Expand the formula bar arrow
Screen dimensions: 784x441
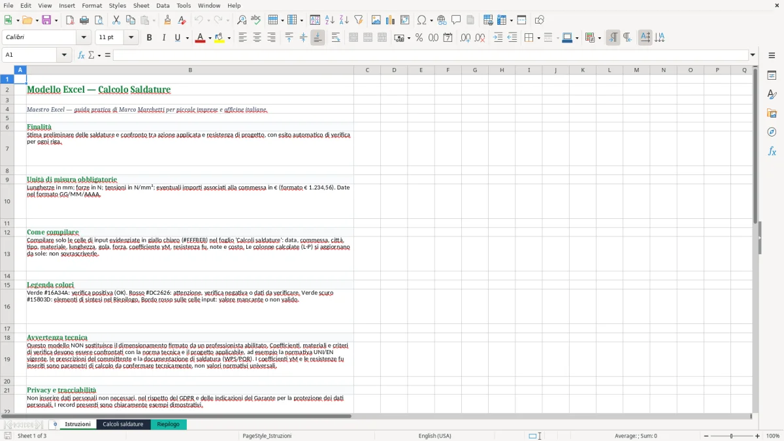pos(753,55)
